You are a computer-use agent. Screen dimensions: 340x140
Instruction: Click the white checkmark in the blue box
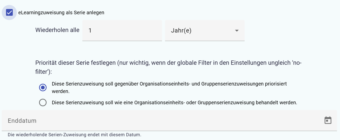click(x=9, y=12)
